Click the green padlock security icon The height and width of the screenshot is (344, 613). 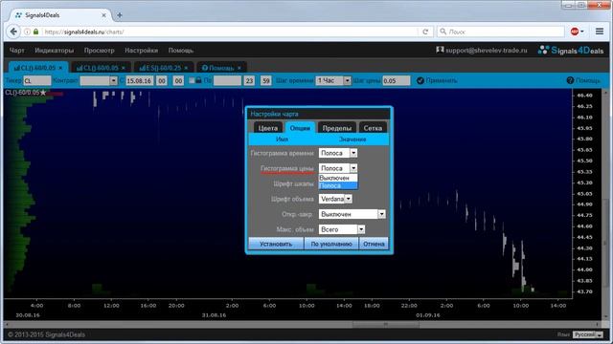pos(36,32)
